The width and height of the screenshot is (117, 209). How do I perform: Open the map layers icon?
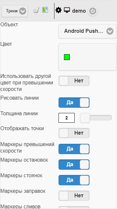45,10
